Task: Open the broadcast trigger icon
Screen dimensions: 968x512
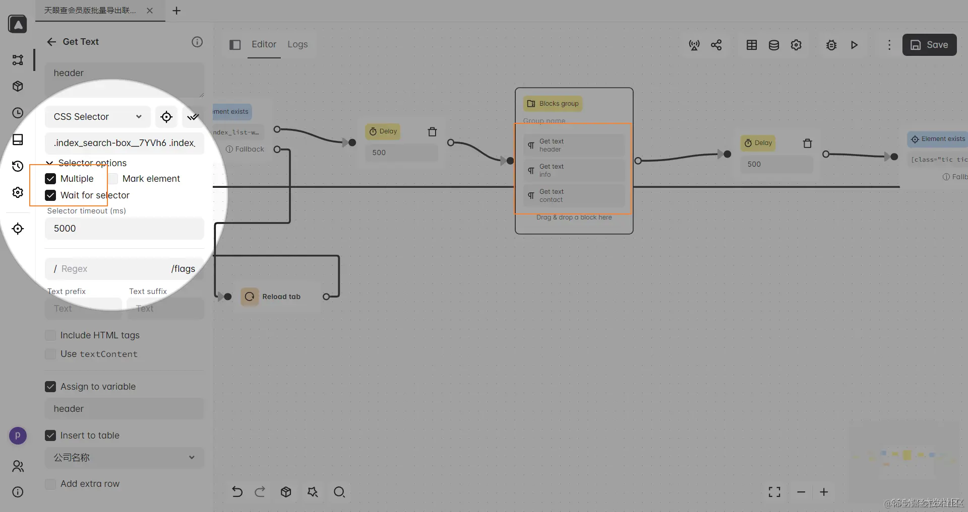Action: 694,45
